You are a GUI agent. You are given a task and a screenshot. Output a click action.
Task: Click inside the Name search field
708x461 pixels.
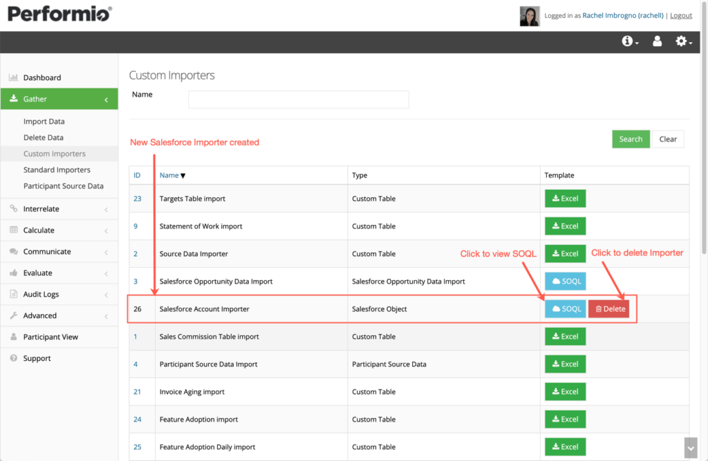(x=299, y=99)
